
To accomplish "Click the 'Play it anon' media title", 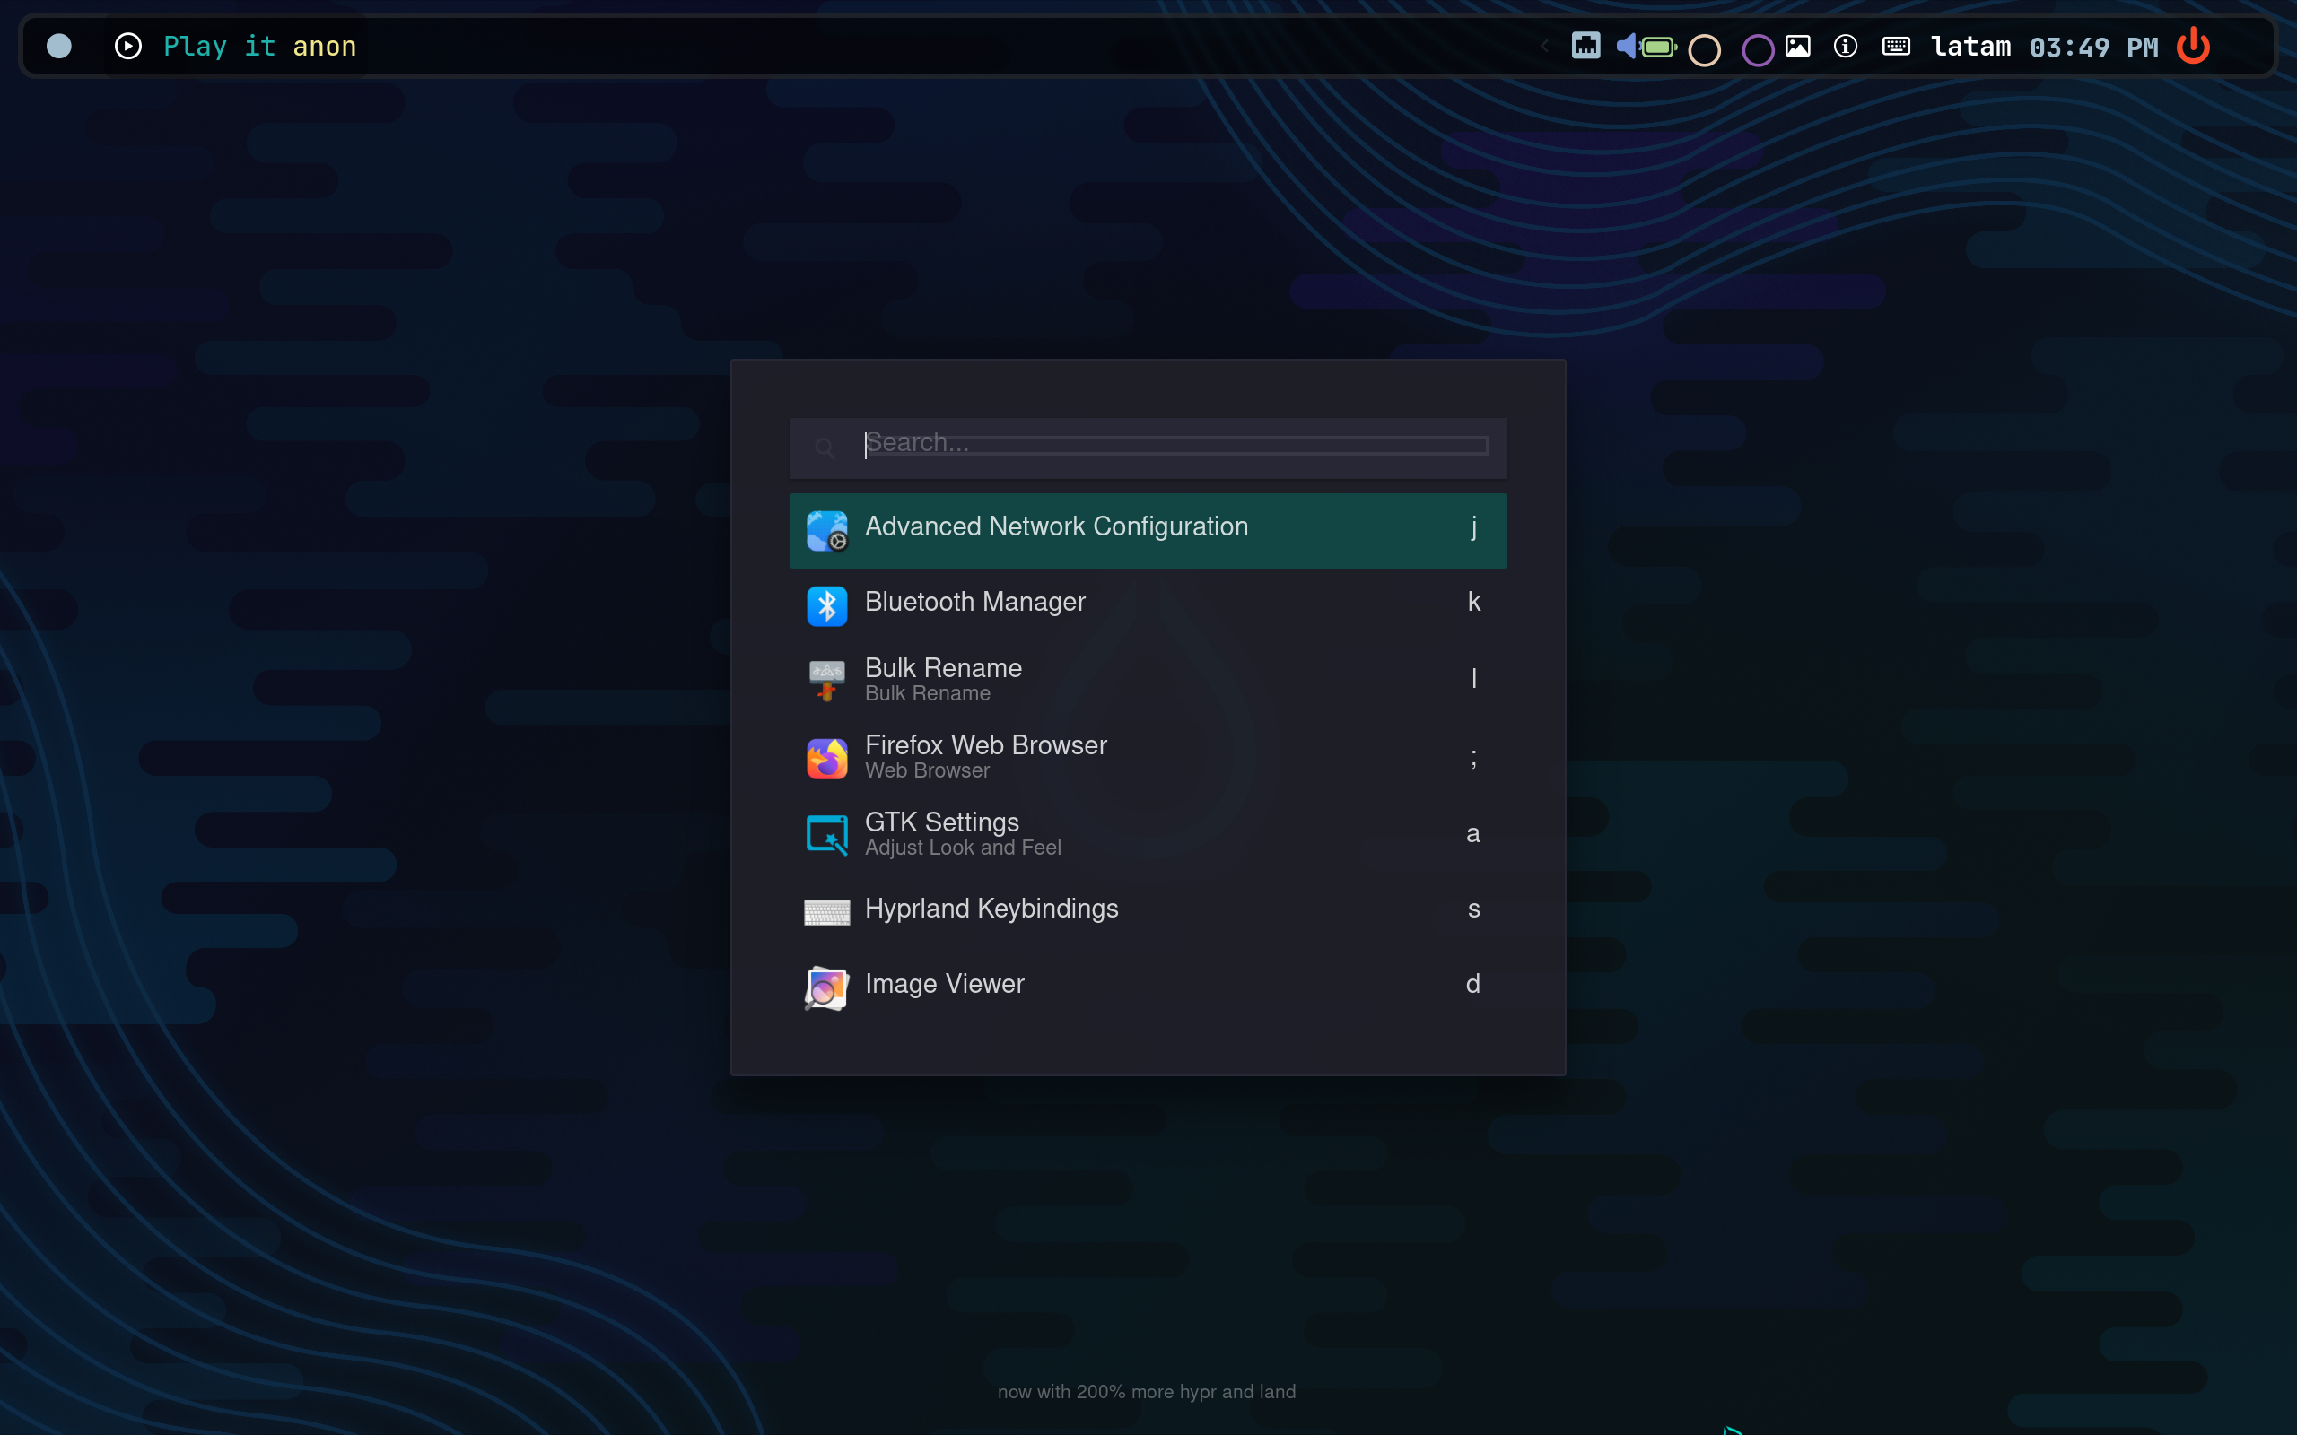I will point(260,47).
